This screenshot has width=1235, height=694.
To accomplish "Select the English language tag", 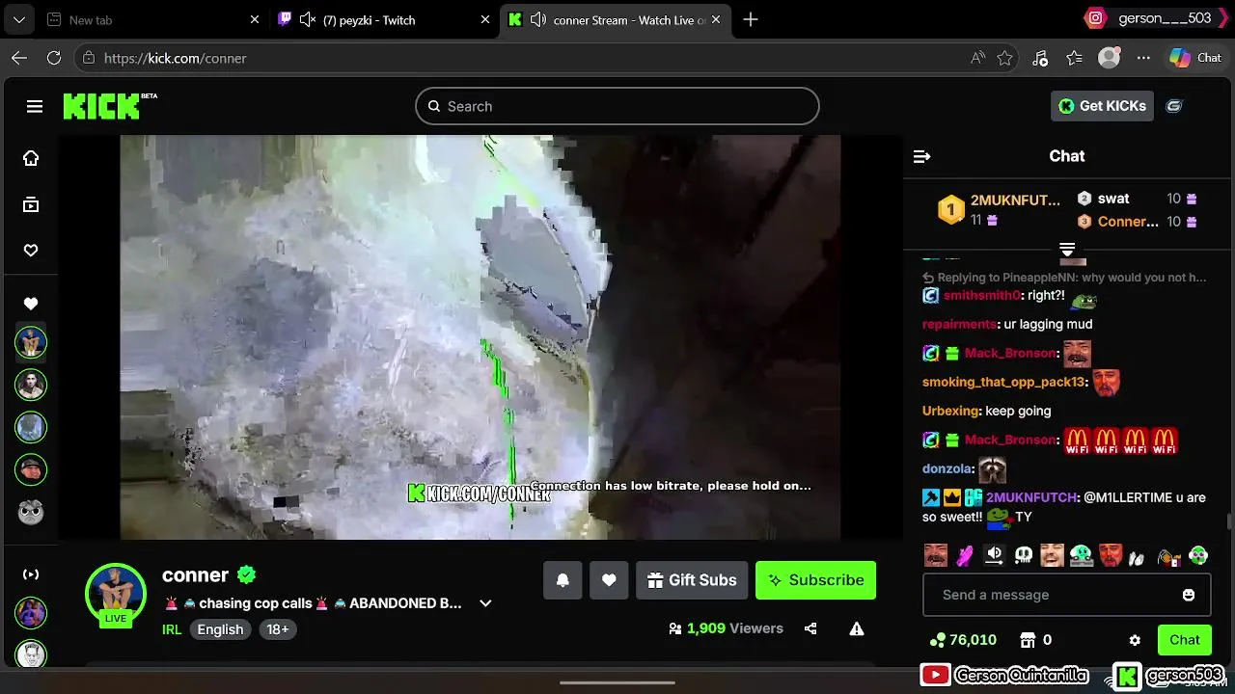I will coord(220,629).
